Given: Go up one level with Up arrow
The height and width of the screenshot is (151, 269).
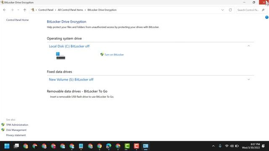Looking at the screenshot, I should [25, 10].
